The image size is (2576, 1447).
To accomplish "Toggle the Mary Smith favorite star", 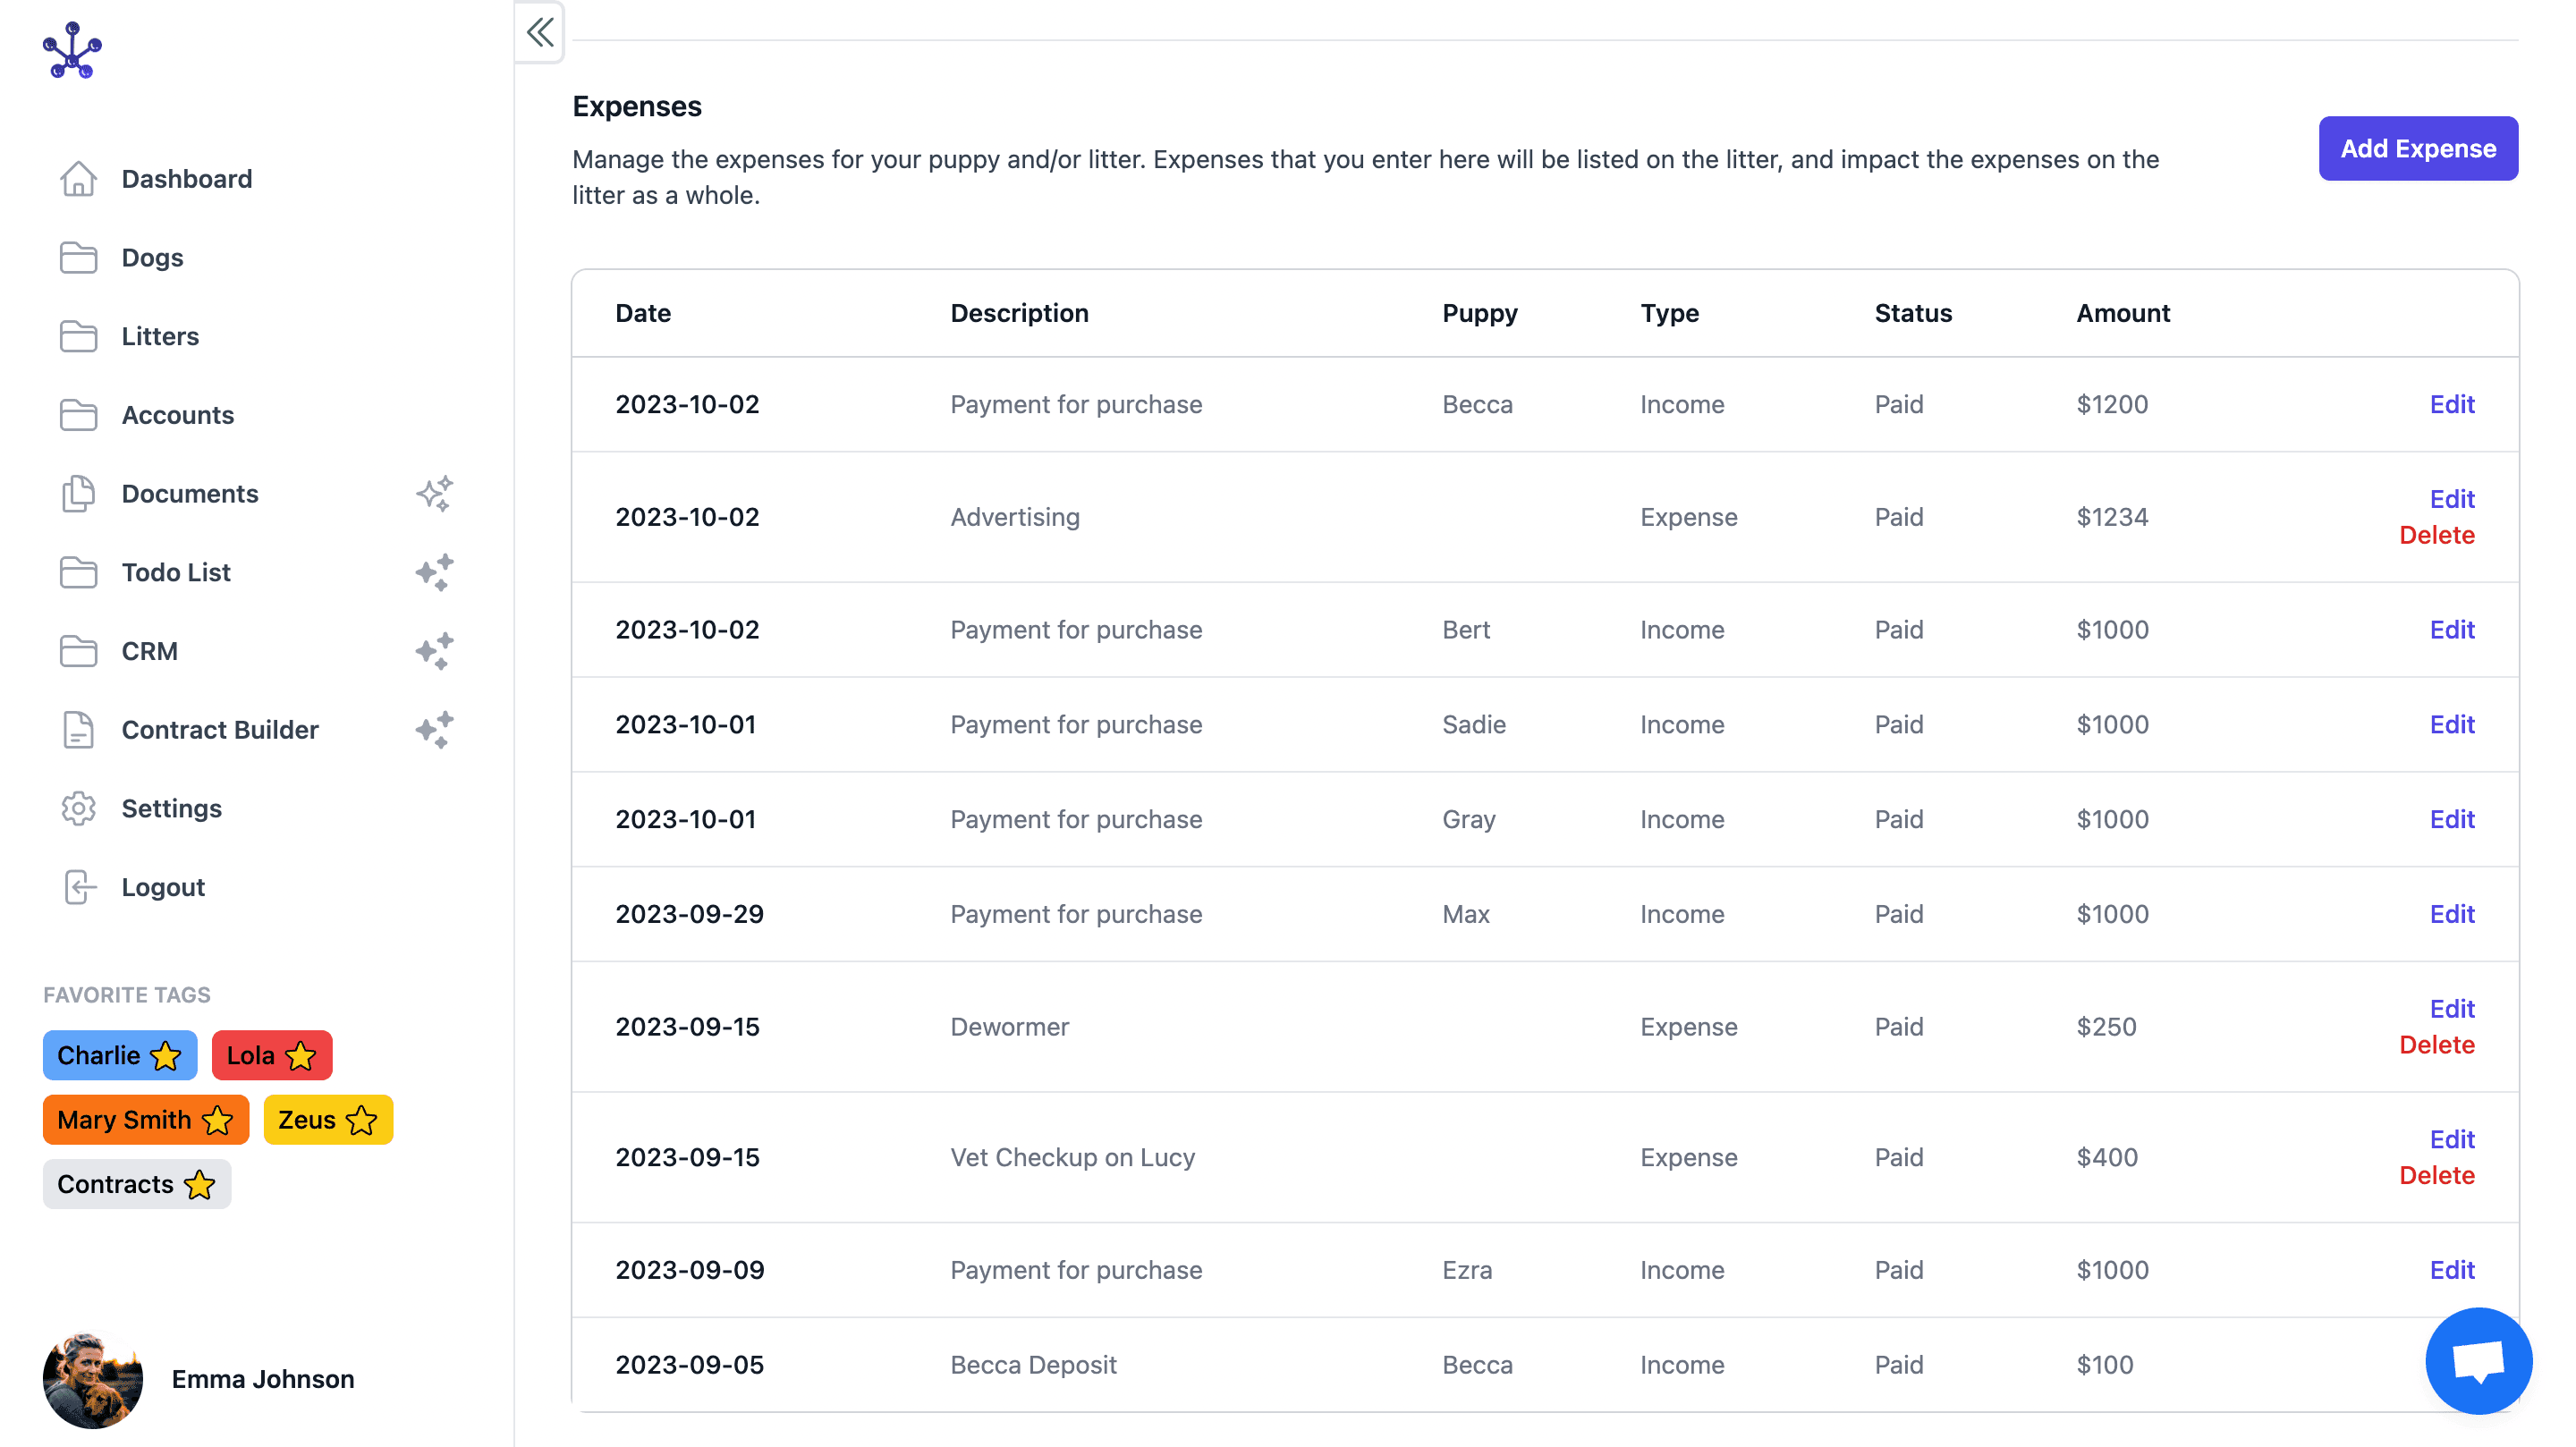I will click(216, 1120).
